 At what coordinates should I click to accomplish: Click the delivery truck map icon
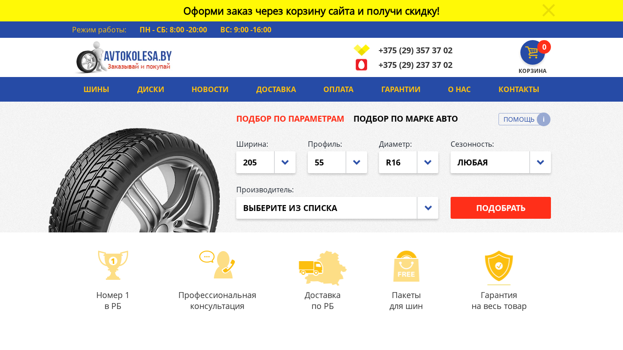[322, 268]
